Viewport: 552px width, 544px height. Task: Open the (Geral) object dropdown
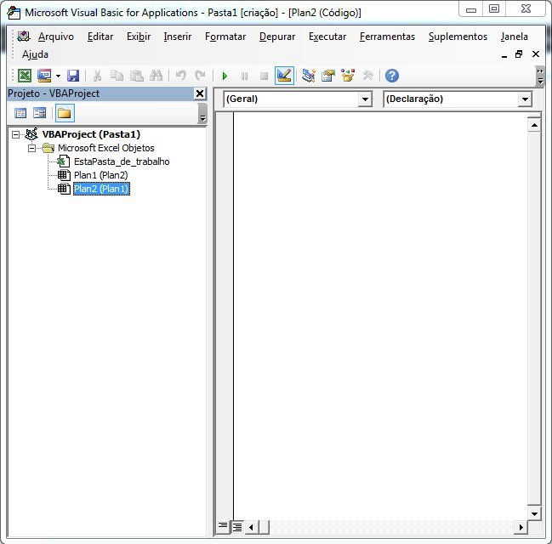pos(365,99)
